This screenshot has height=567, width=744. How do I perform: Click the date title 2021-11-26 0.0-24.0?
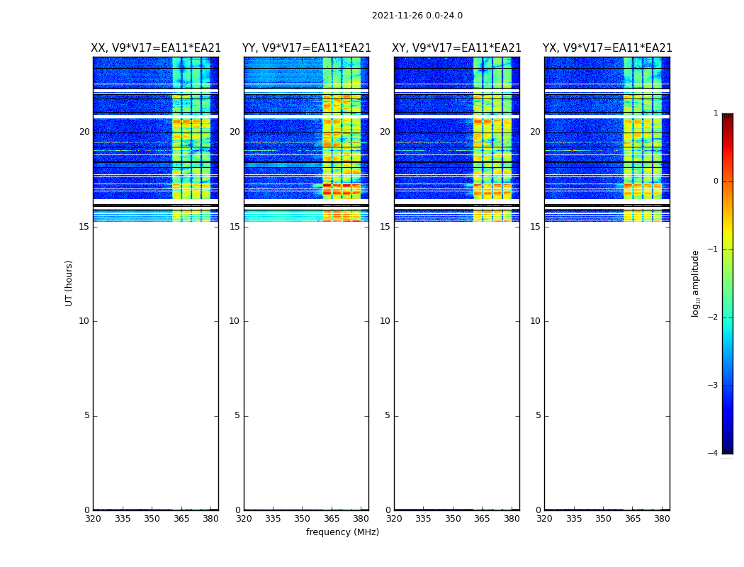click(417, 16)
